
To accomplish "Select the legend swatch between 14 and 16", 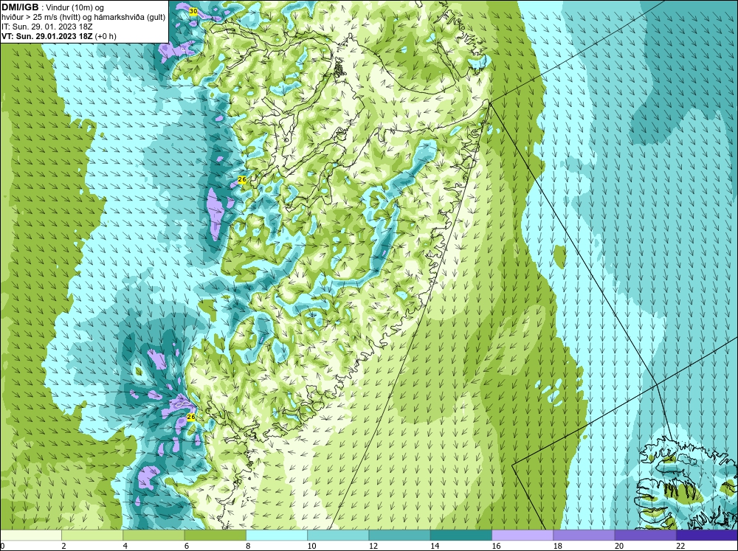I will point(461,535).
